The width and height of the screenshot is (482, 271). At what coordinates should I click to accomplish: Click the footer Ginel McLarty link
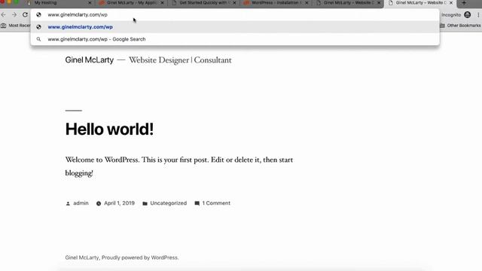tap(82, 257)
